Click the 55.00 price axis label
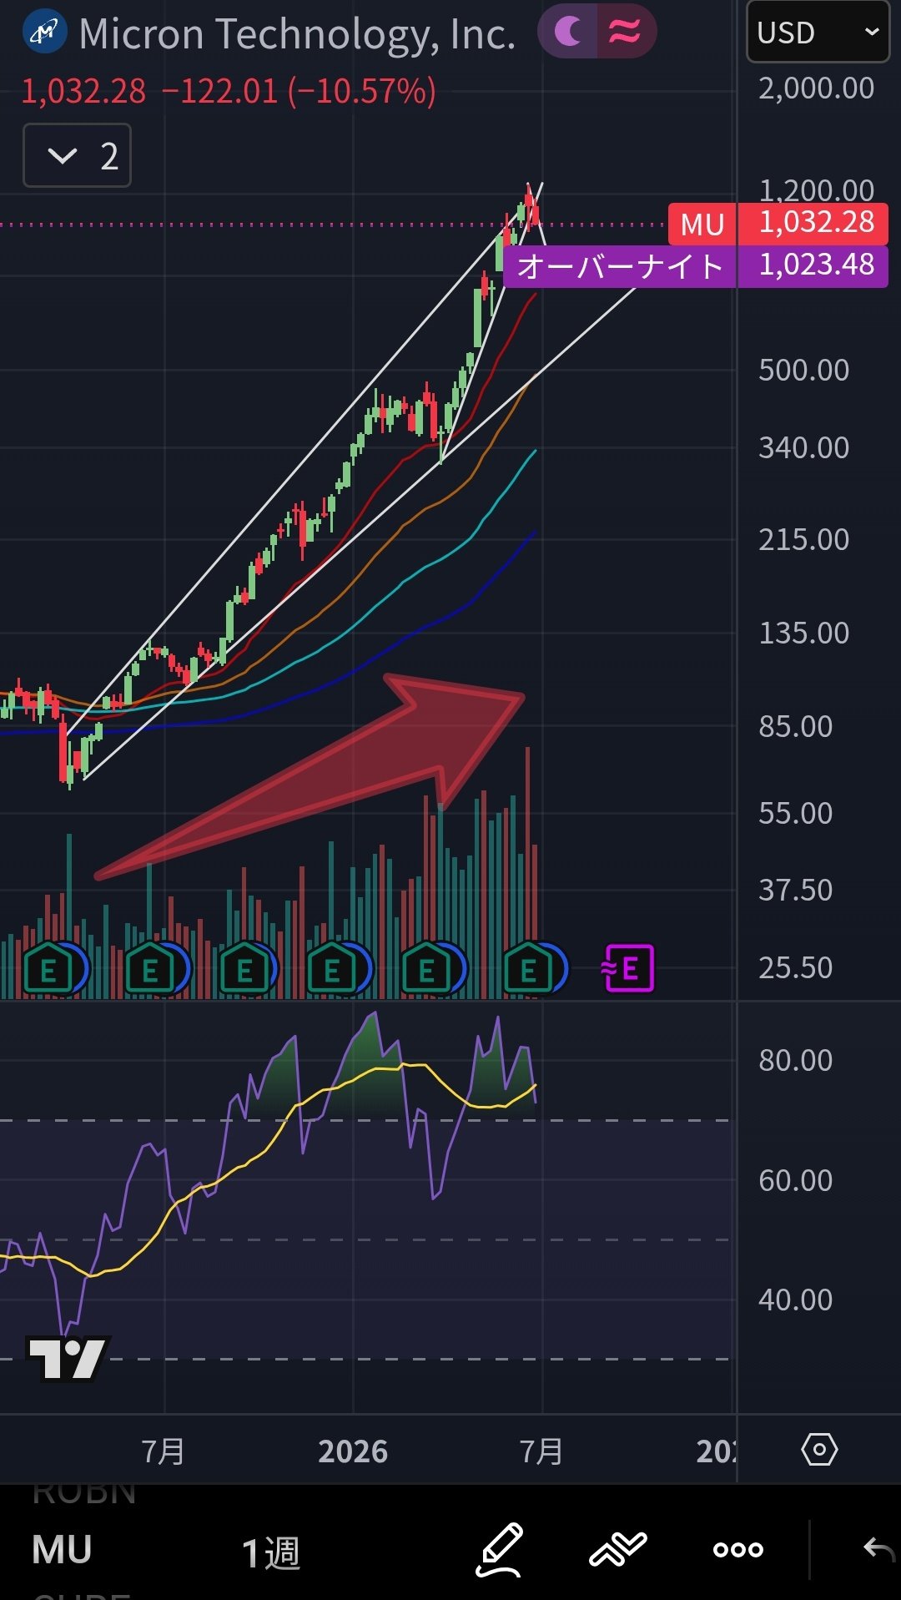 point(795,813)
